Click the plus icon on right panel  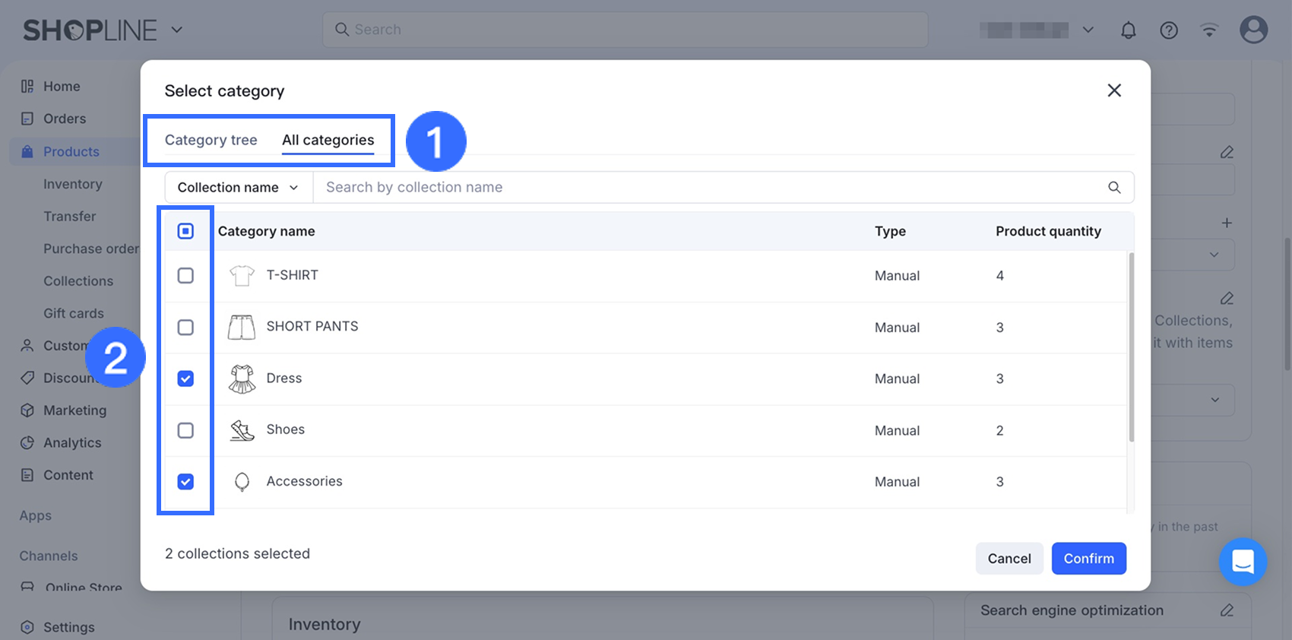1227,223
